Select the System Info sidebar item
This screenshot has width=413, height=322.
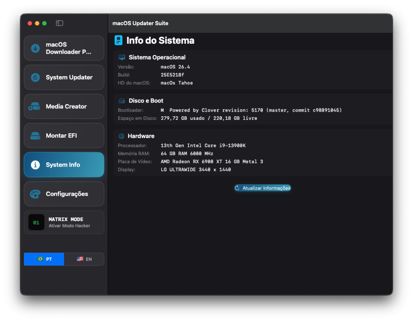click(64, 165)
